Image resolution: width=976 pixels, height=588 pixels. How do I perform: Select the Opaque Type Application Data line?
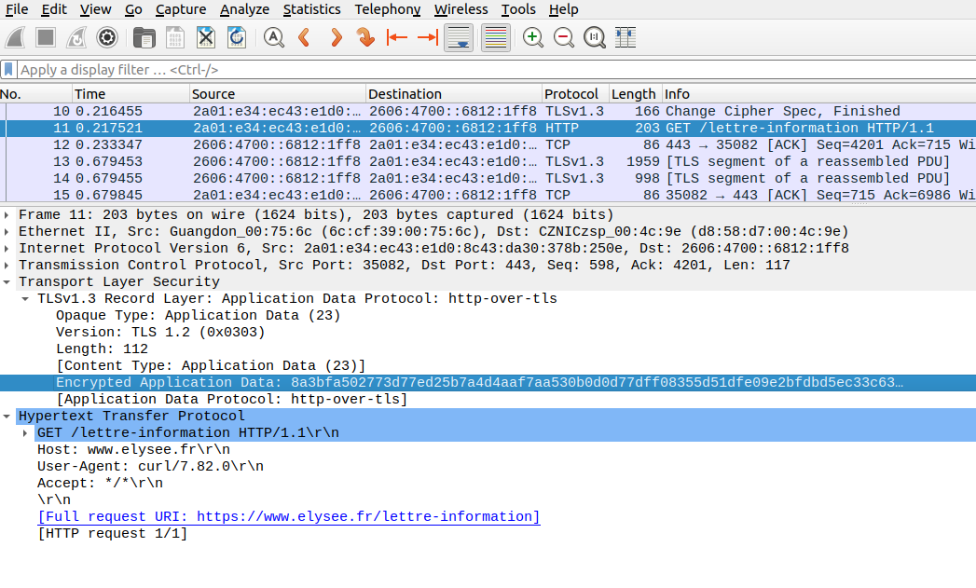[x=198, y=316]
